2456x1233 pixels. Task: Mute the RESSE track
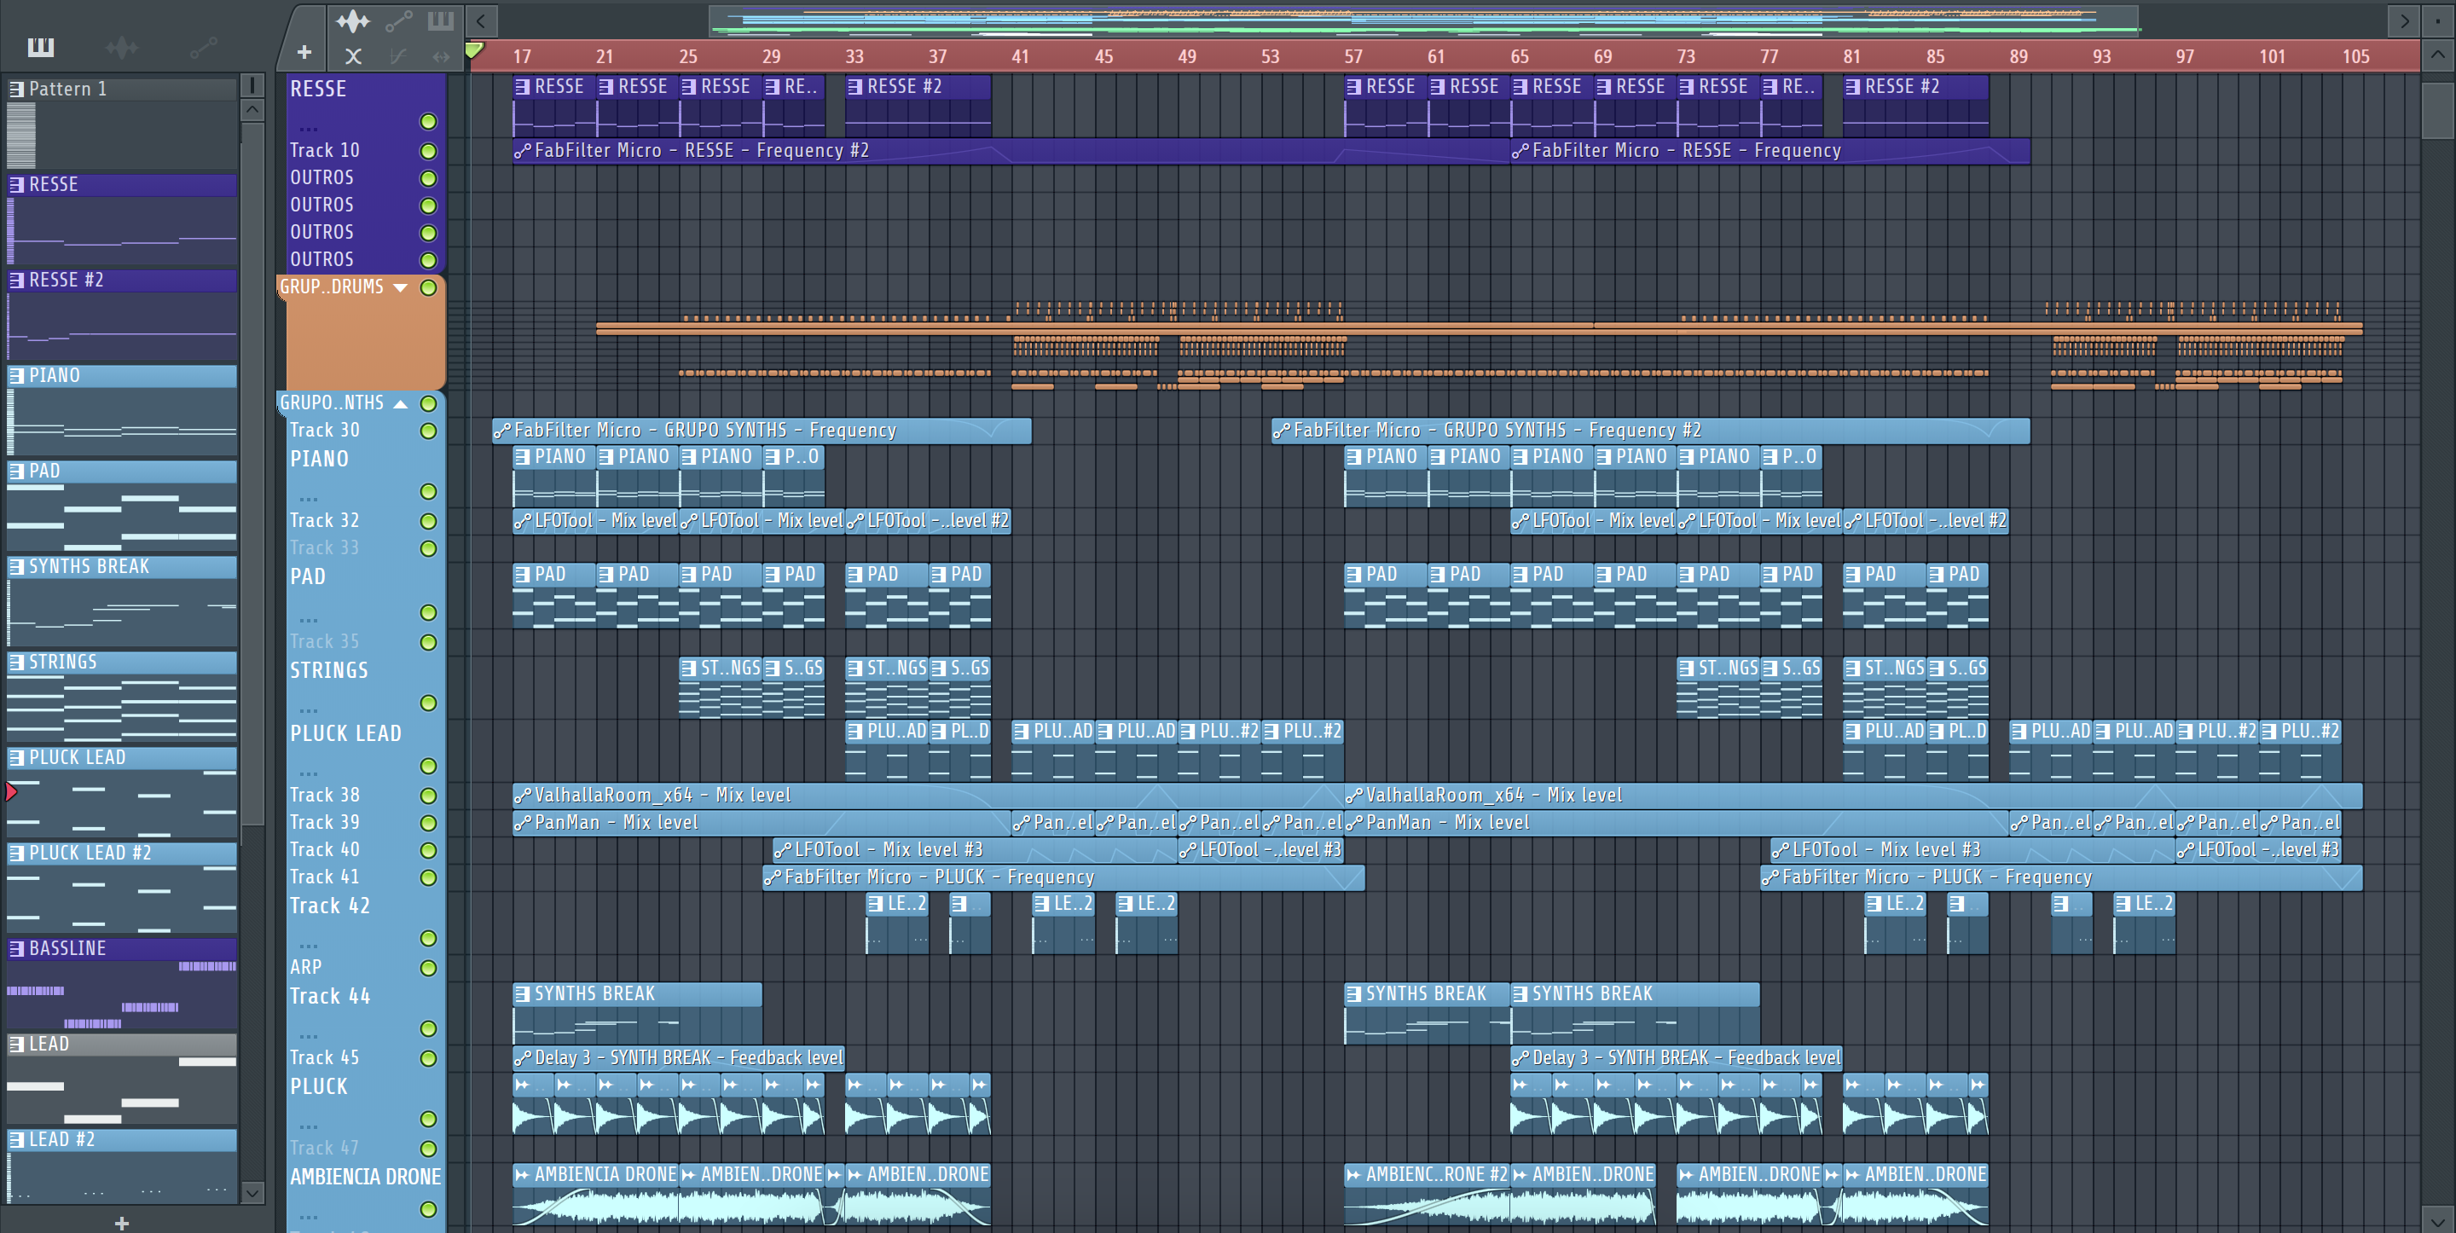click(428, 121)
